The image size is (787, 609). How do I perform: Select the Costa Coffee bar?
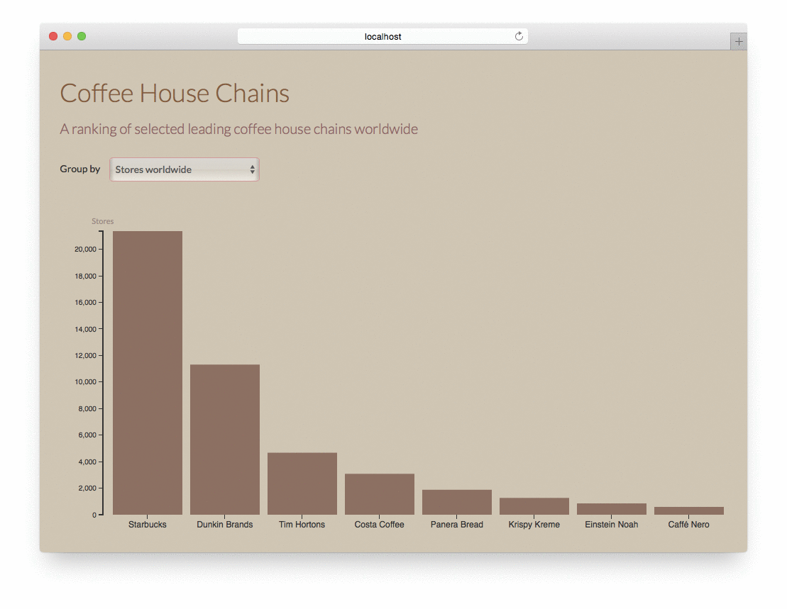[380, 494]
